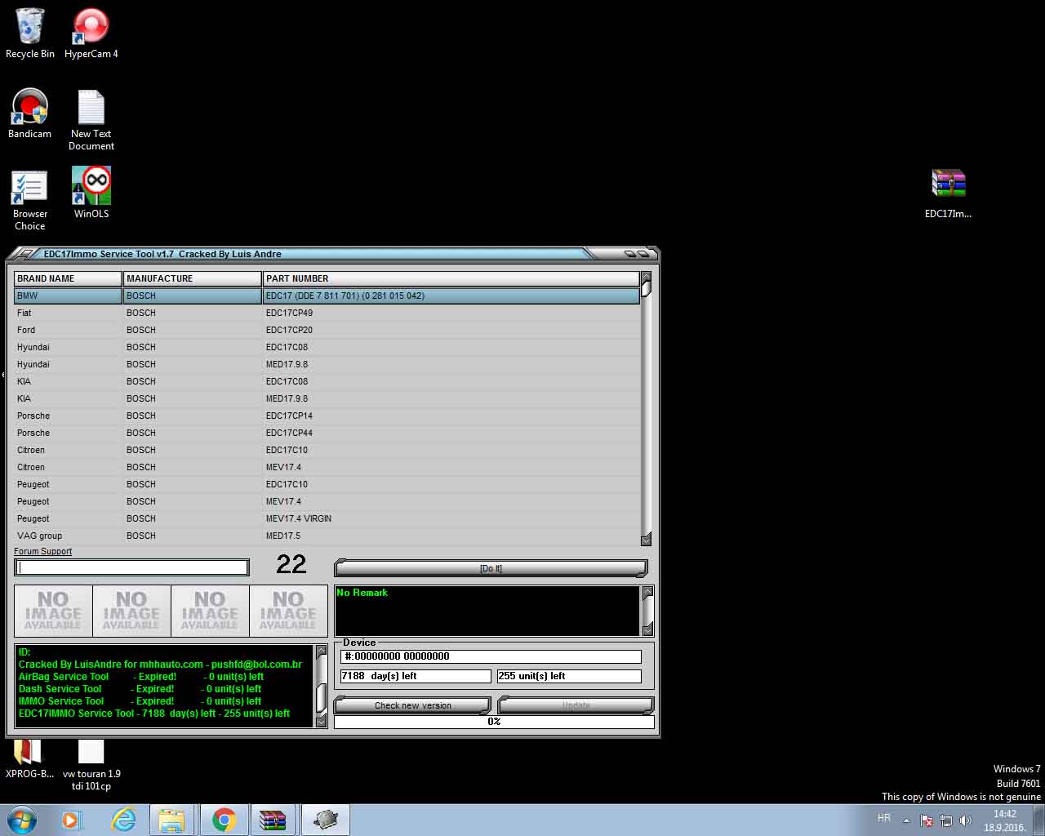This screenshot has width=1045, height=836.
Task: Open the Recycle Bin desktop icon
Action: tap(30, 33)
